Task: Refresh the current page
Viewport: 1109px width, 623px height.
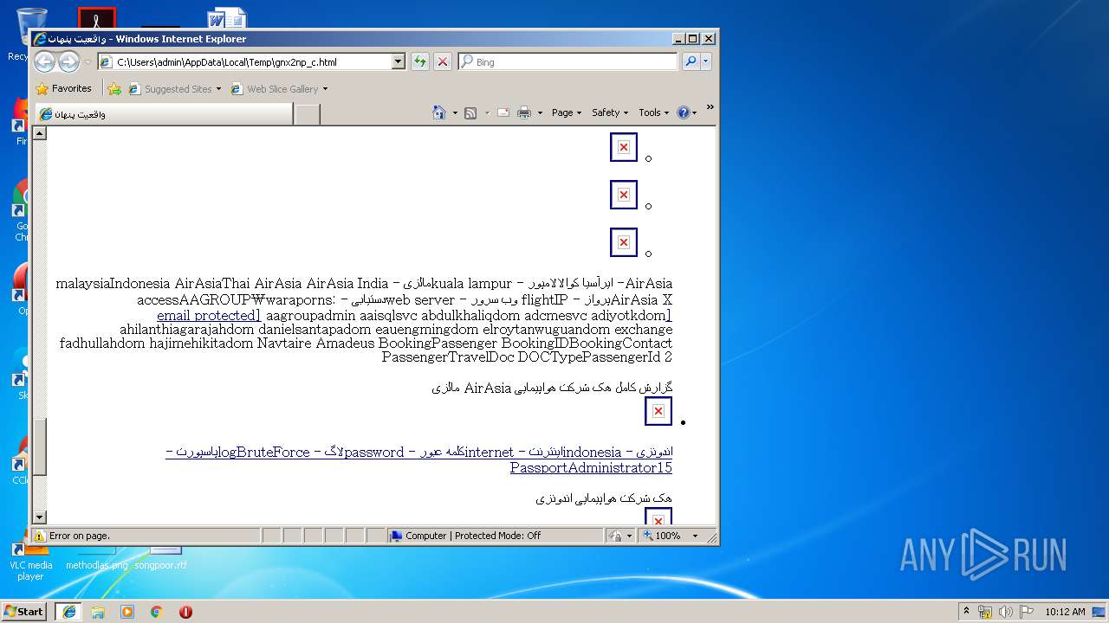Action: tap(420, 61)
